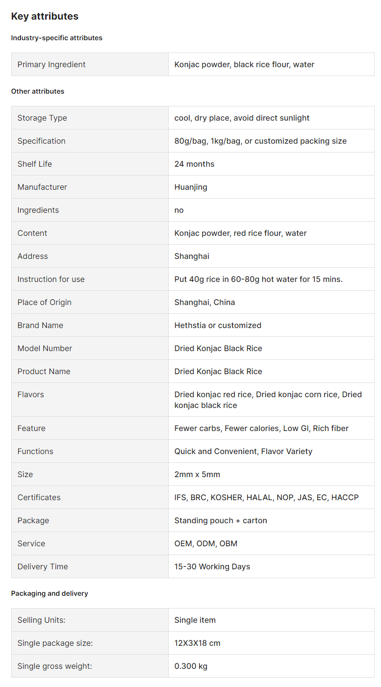
Task: Select the Huanjing manufacturer value
Action: (191, 187)
